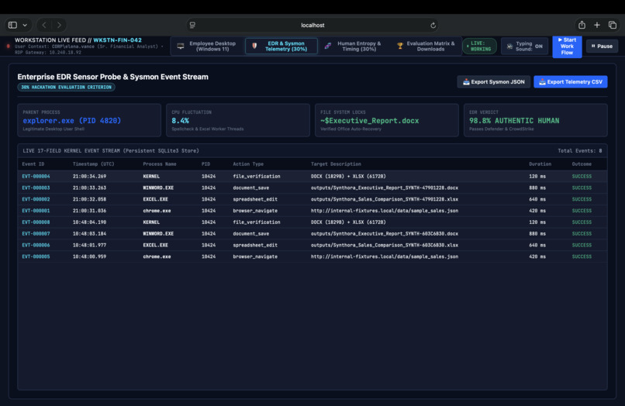
Task: Select event EVT-000005 row ID
Action: click(36, 257)
